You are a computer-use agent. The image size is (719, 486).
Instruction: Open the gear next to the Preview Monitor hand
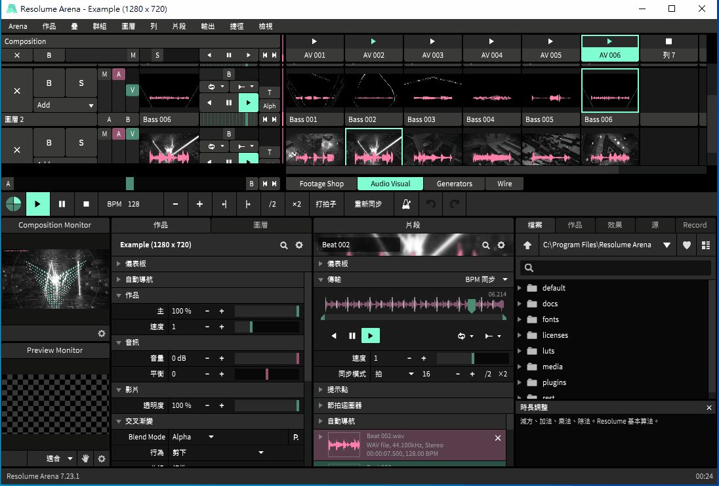102,458
